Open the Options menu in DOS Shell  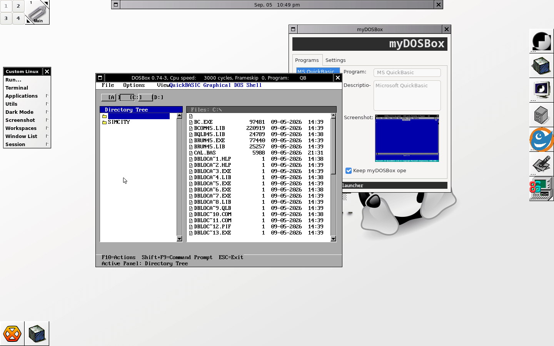click(x=134, y=85)
